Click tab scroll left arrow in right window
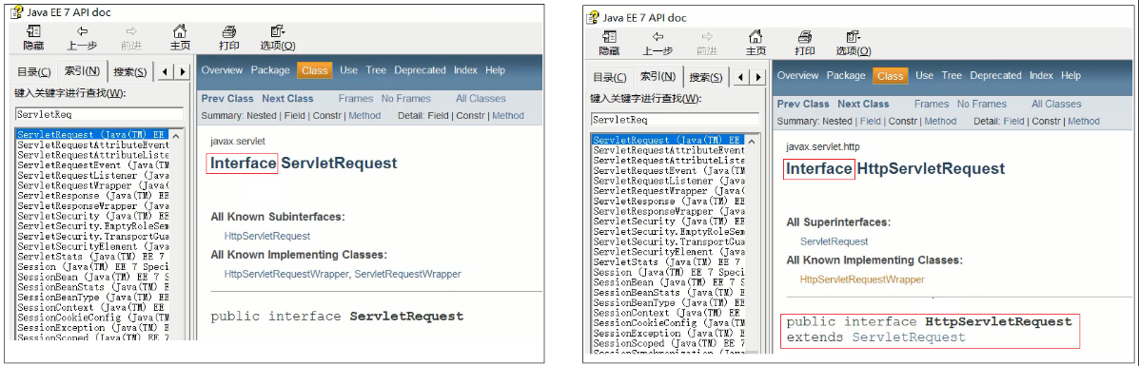Image resolution: width=1139 pixels, height=366 pixels. [x=740, y=77]
